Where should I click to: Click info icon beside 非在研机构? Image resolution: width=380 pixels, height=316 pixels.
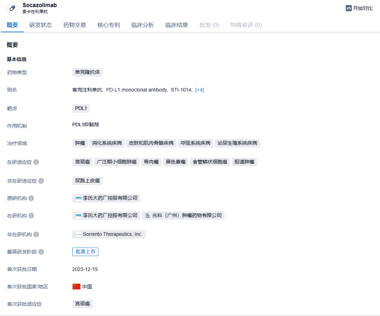point(36,234)
